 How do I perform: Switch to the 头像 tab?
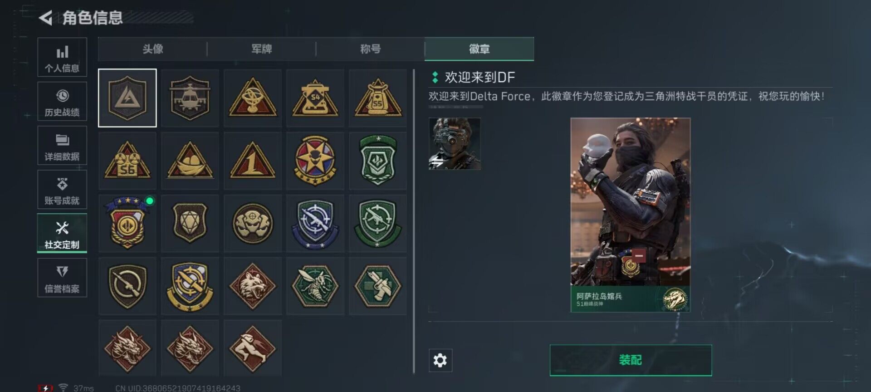pos(152,49)
